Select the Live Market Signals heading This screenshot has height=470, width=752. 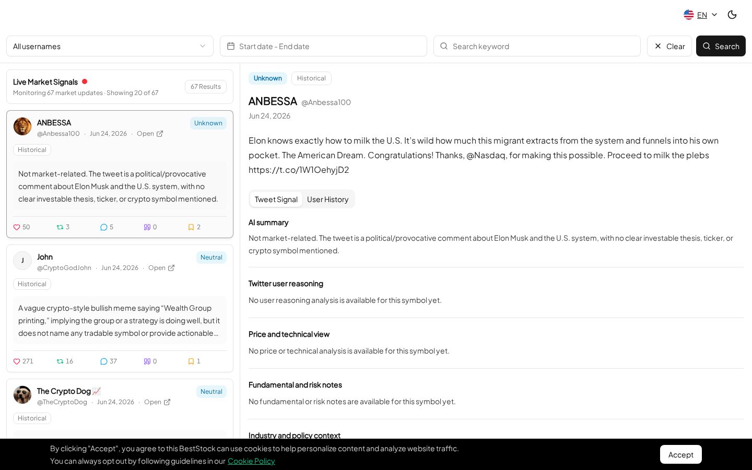pyautogui.click(x=45, y=82)
